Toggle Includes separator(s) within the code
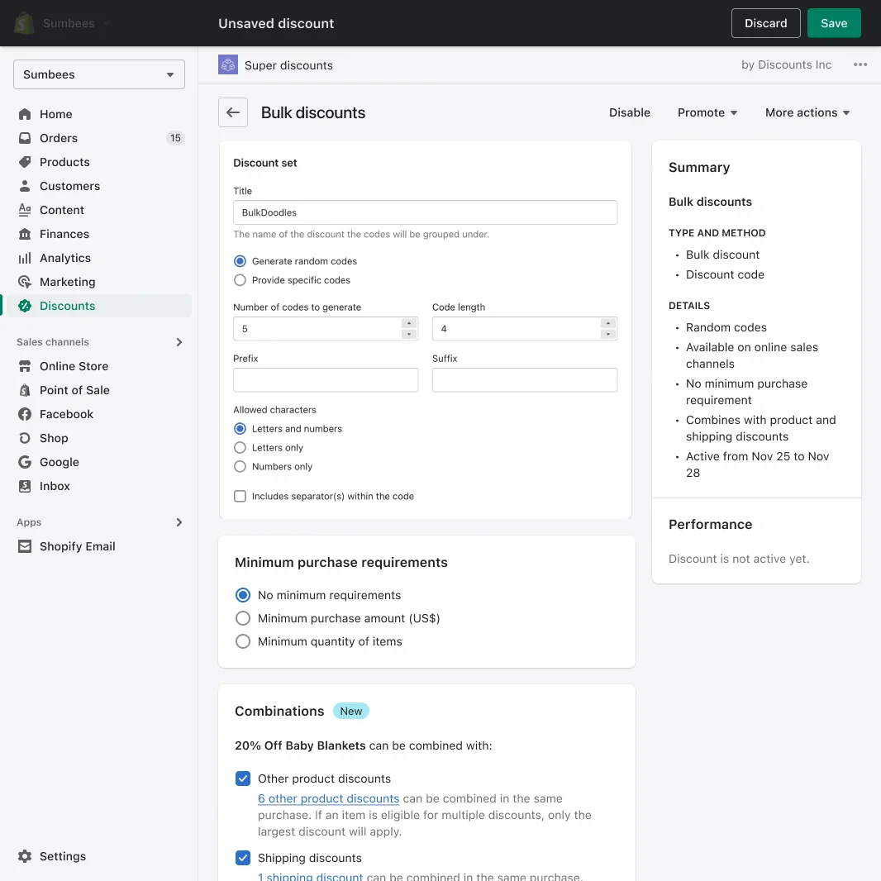The image size is (881, 881). 240,496
